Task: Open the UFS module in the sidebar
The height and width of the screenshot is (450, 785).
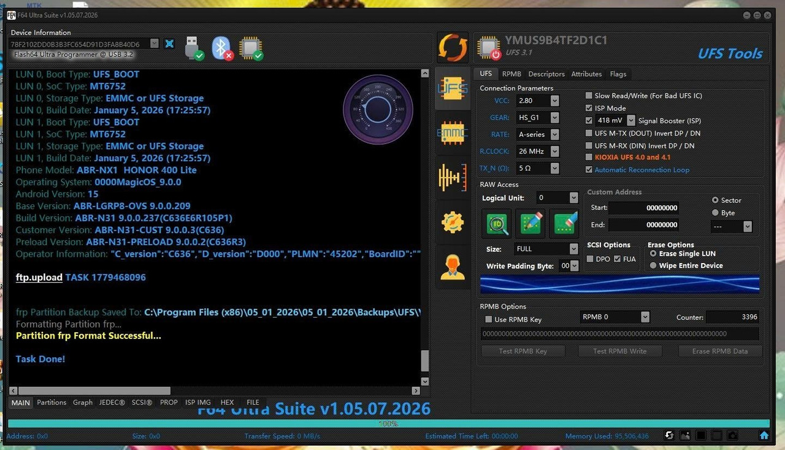Action: [x=453, y=88]
